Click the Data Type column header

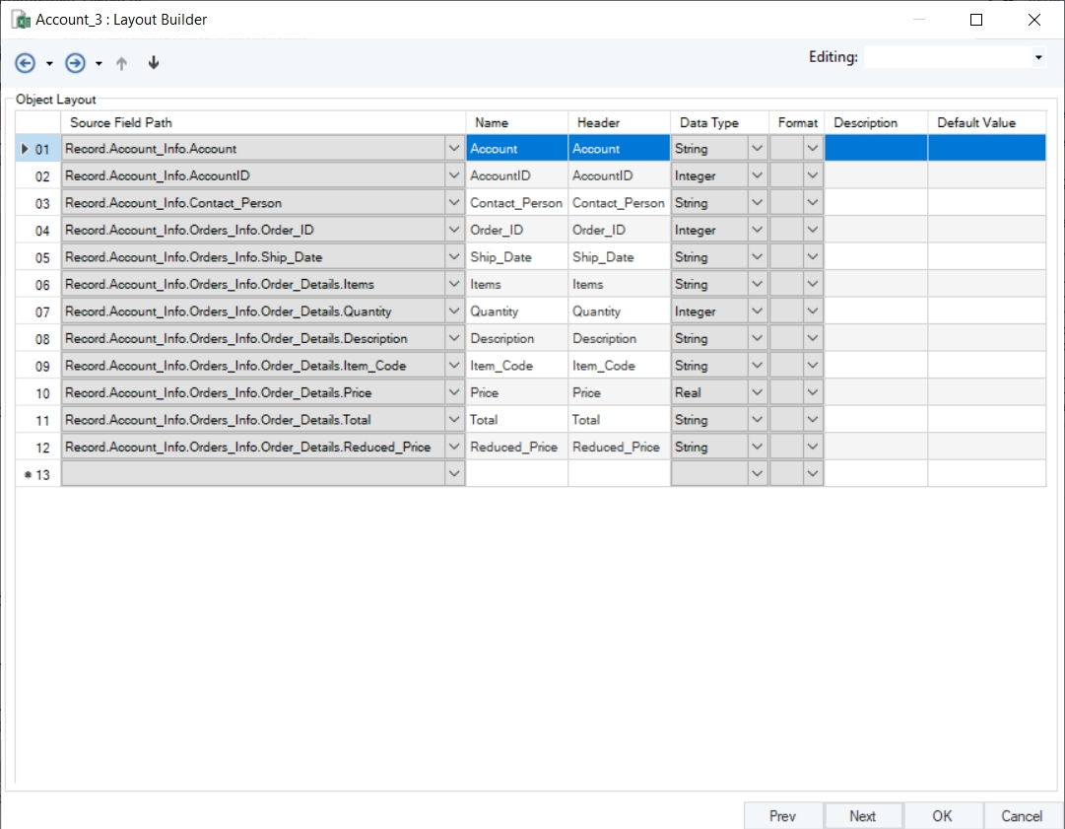click(x=718, y=123)
